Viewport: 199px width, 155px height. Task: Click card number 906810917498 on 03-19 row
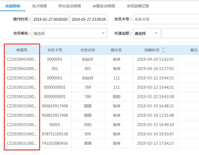55,106
